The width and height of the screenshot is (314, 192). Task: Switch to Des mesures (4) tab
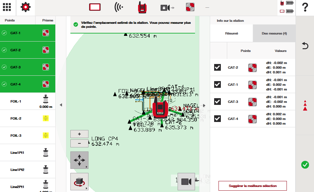pos(274,34)
